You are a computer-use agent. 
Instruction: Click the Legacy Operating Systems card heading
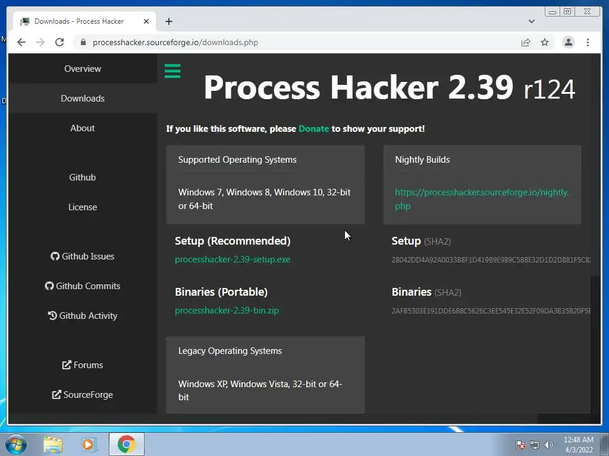[230, 351]
